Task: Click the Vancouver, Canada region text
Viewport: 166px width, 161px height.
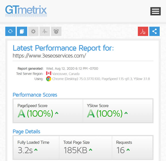Action: 66,74
